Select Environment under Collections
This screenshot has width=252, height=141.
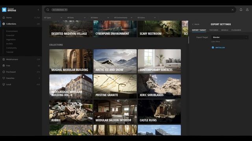click(x=12, y=31)
